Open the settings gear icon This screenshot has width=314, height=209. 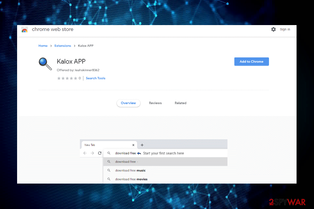(273, 29)
